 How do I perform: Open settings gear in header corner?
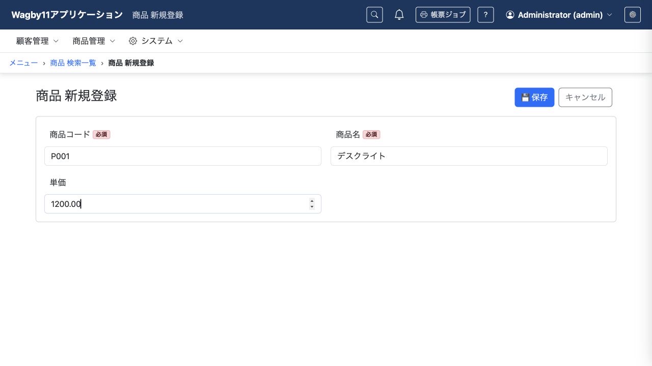click(x=633, y=15)
